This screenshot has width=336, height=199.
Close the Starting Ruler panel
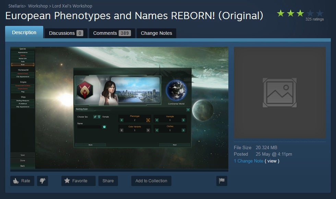tap(188, 110)
